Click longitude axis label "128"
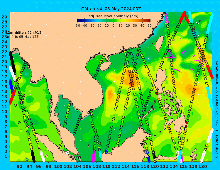The width and height of the screenshot is (220, 170). (193, 166)
